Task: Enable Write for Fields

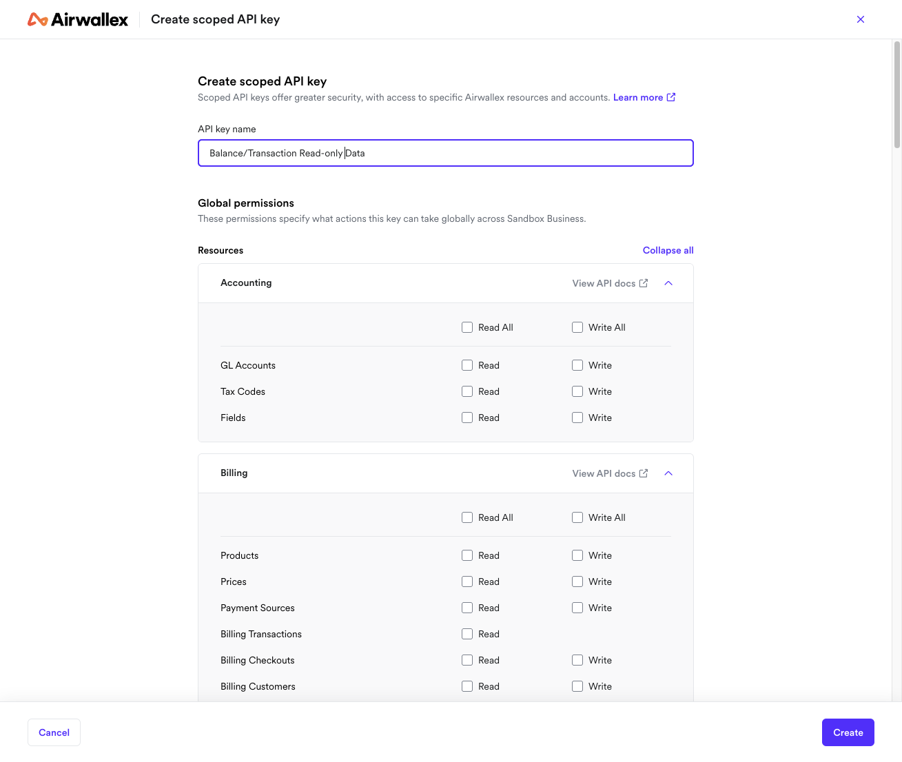Action: 577,418
